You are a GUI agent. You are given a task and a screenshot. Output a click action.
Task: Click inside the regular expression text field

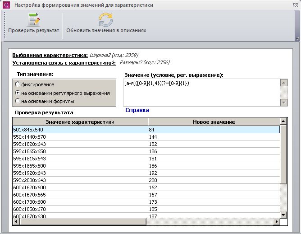201,92
